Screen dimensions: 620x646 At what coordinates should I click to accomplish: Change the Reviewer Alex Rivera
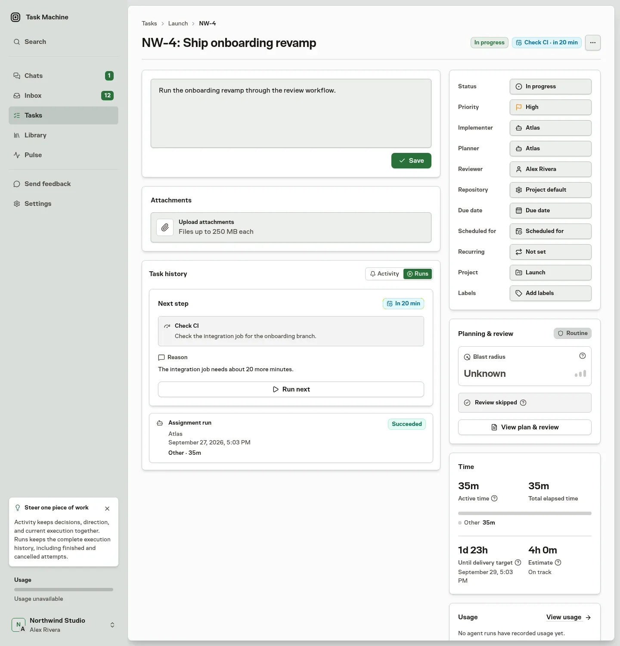point(550,169)
